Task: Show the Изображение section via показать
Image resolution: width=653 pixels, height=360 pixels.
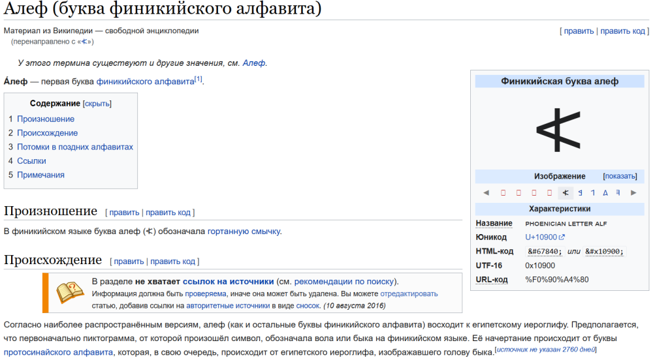Action: click(x=620, y=176)
